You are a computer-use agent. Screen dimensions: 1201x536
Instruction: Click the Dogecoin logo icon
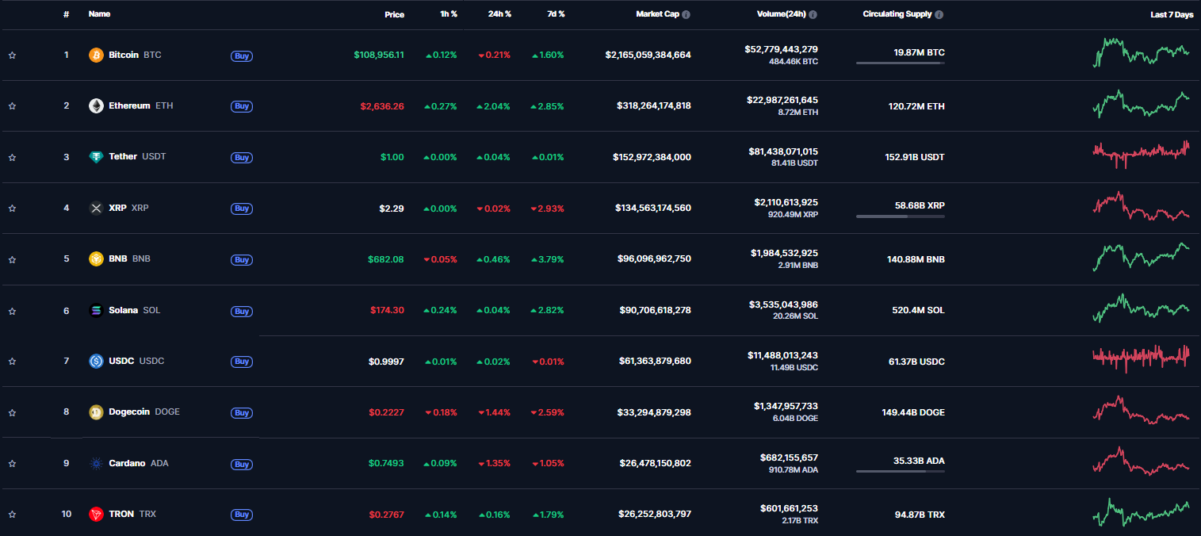pyautogui.click(x=96, y=412)
